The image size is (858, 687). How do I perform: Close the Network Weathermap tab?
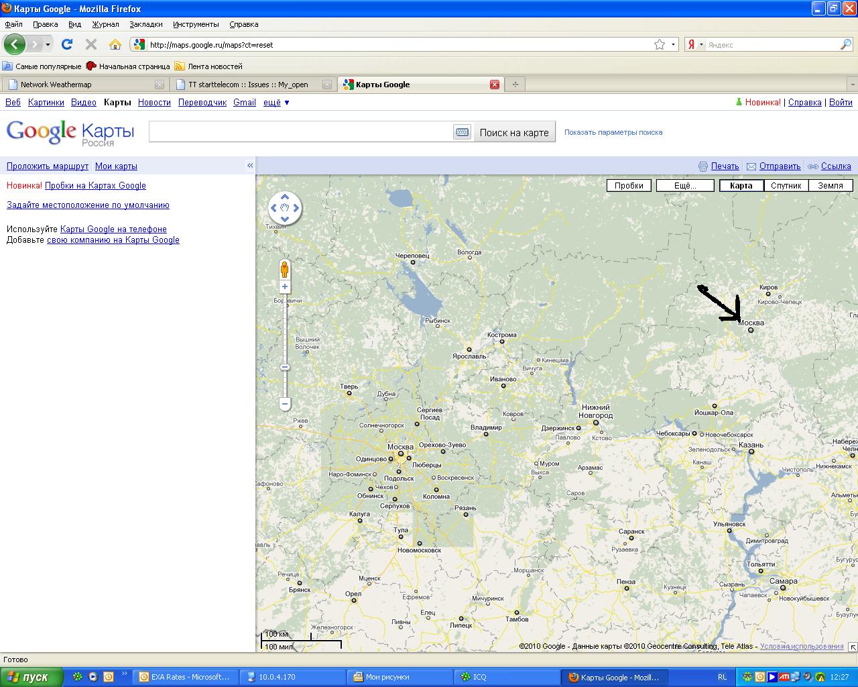(x=160, y=85)
